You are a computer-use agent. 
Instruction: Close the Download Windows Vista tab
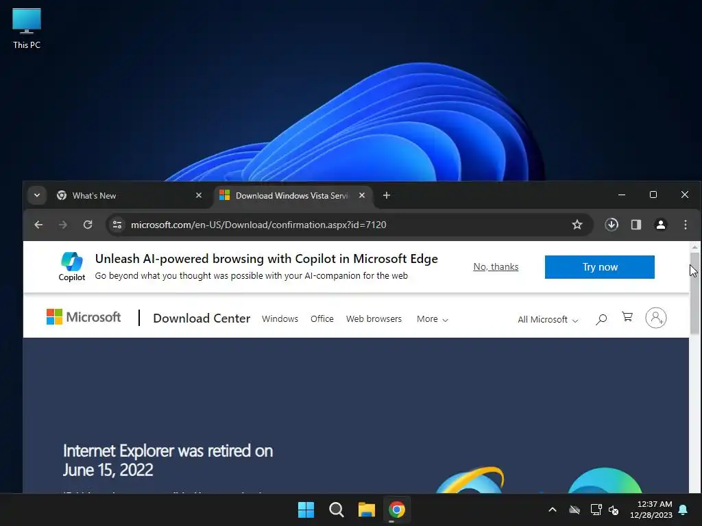[x=362, y=195]
